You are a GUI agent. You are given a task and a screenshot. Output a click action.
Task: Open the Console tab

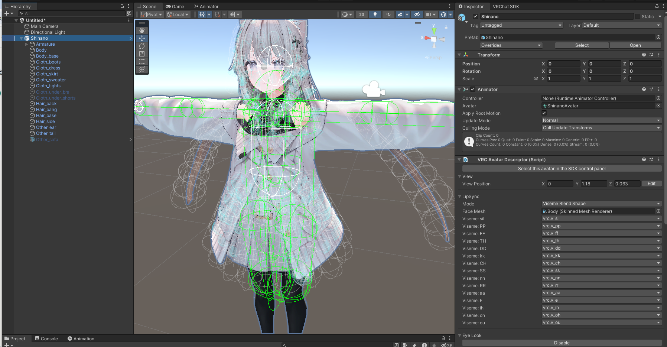[46, 338]
